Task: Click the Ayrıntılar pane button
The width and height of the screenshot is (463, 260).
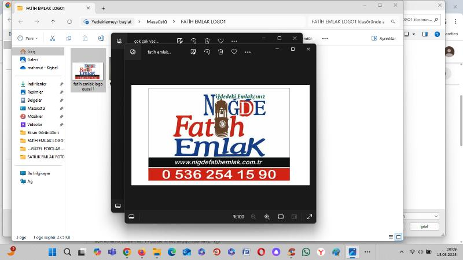Action: [x=384, y=38]
